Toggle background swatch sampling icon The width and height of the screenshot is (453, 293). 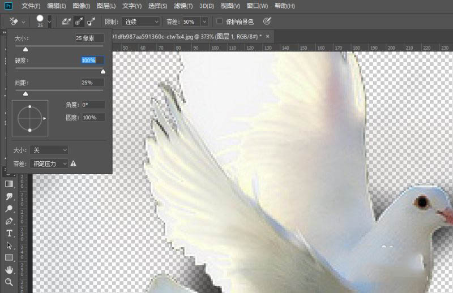click(91, 21)
